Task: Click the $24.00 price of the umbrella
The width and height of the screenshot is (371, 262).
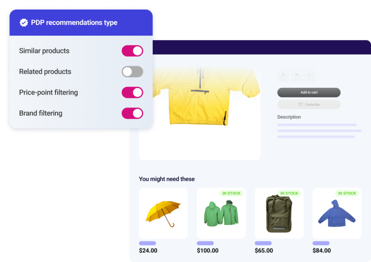Action: click(x=148, y=250)
